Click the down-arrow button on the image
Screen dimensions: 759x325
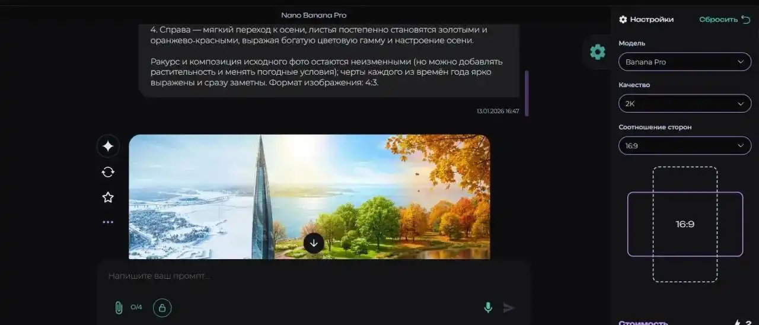(x=314, y=243)
